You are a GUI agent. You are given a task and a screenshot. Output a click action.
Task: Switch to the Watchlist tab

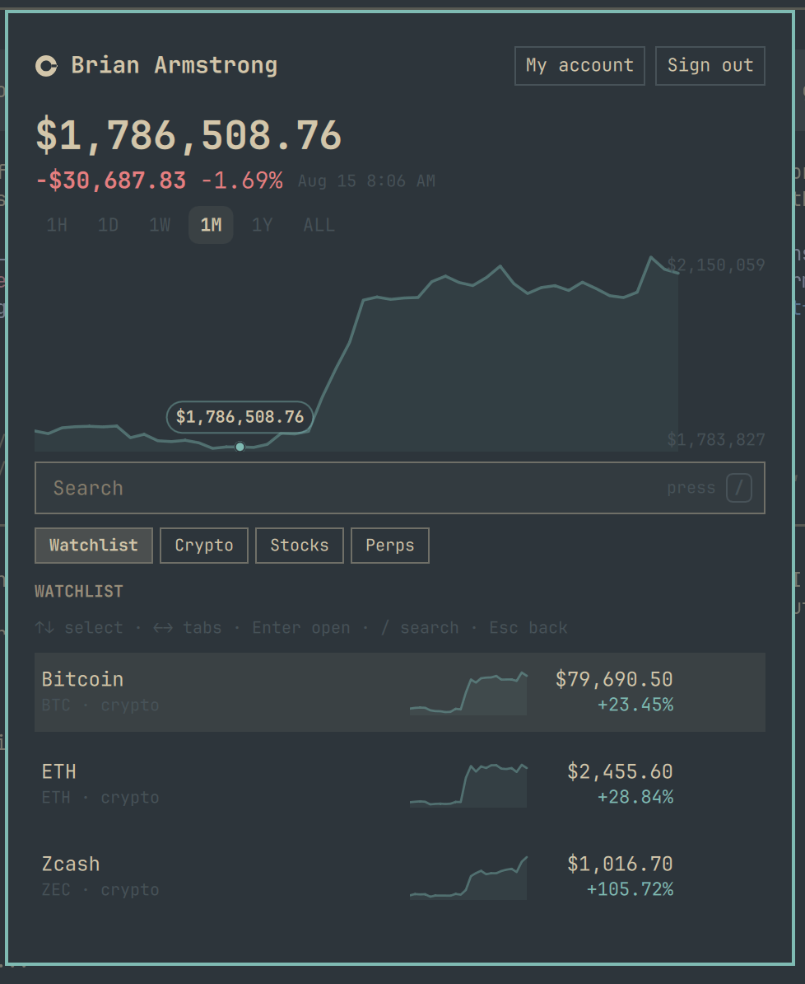tap(94, 546)
